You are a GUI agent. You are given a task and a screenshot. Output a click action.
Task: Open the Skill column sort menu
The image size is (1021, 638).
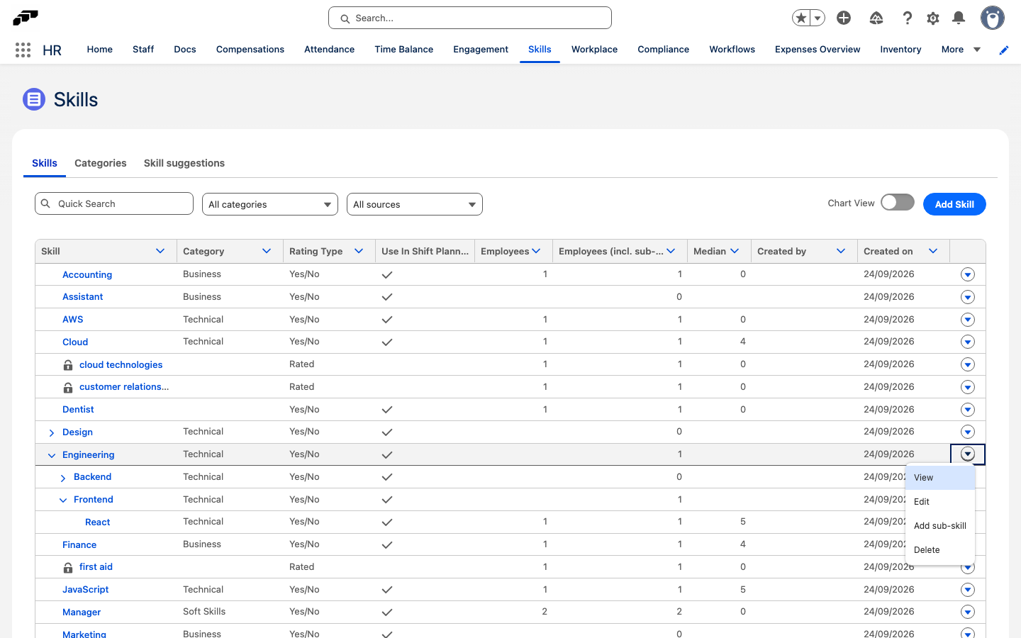160,251
